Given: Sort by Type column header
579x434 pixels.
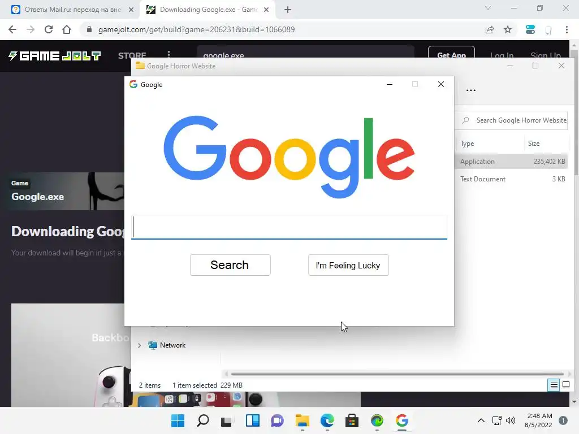Looking at the screenshot, I should 467,144.
